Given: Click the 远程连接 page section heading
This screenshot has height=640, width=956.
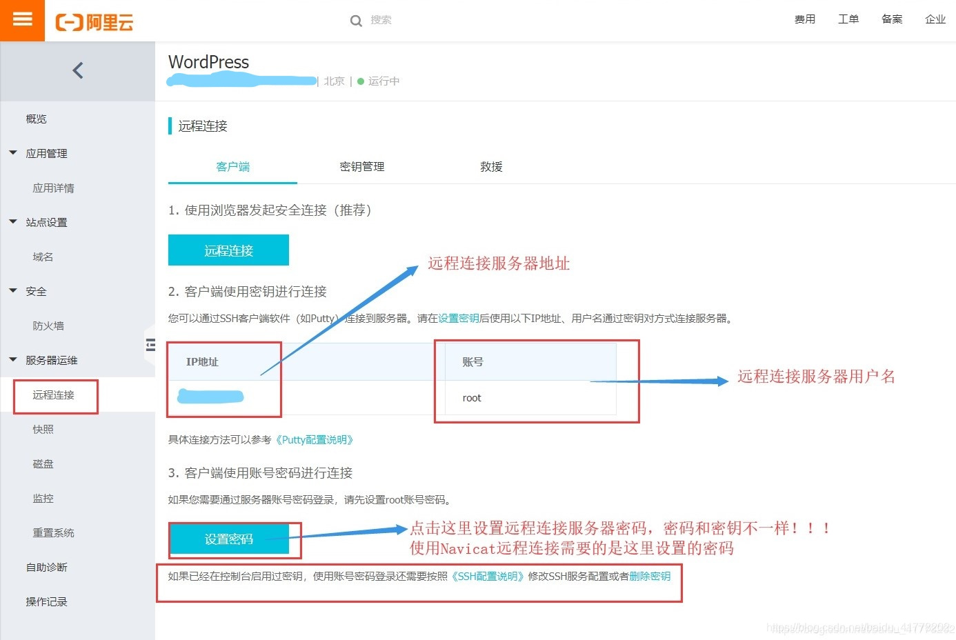Looking at the screenshot, I should point(203,126).
